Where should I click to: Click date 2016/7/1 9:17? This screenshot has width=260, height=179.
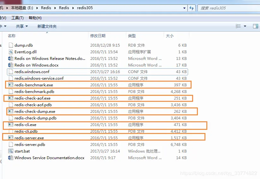[x=103, y=158]
